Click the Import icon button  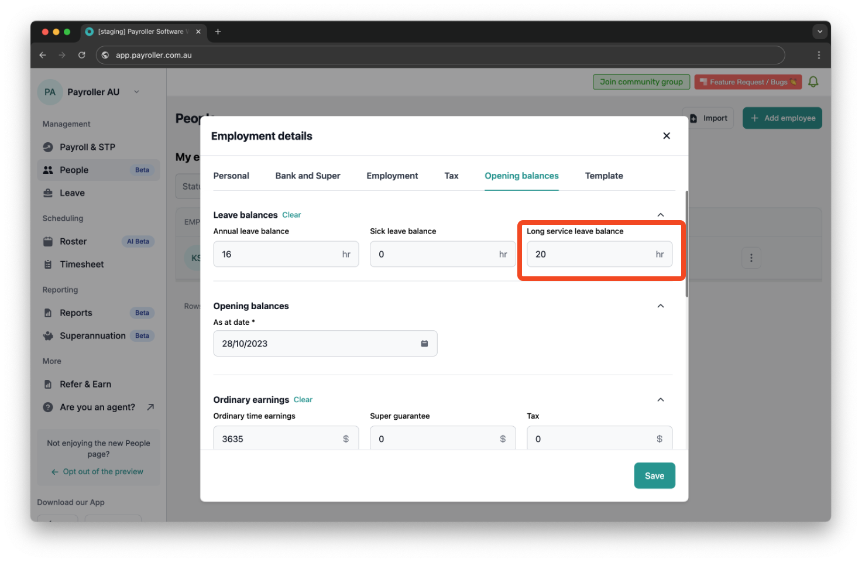tap(695, 118)
